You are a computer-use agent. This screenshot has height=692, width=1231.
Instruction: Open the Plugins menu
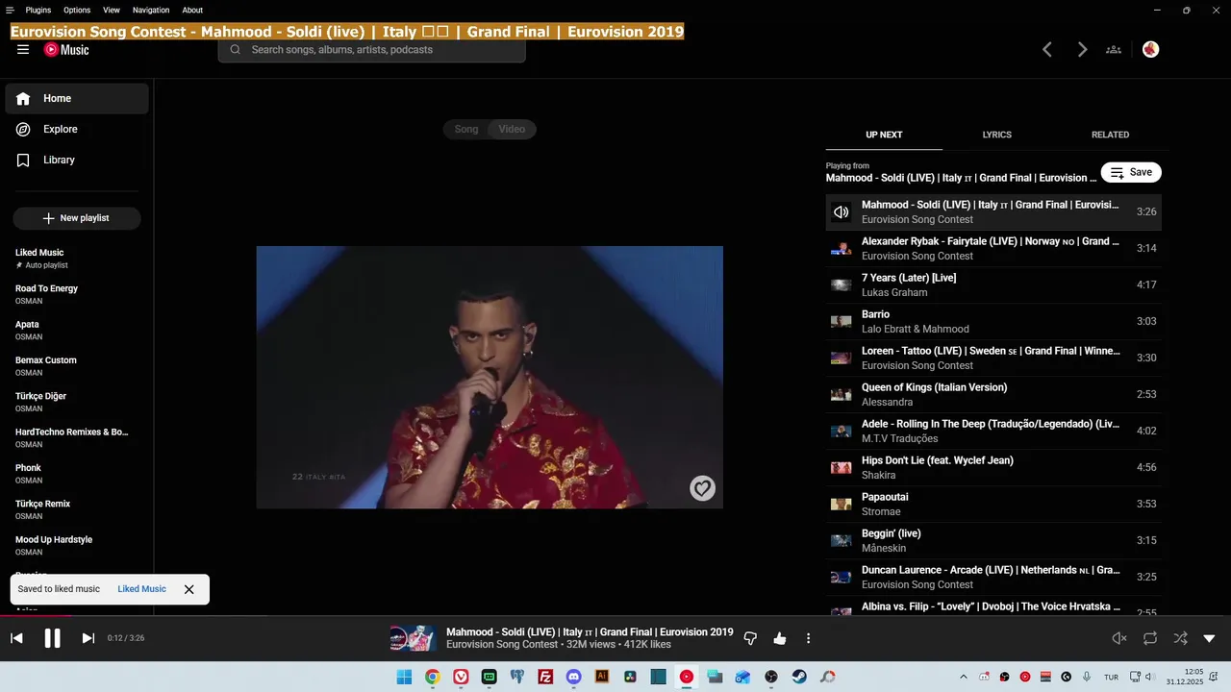(x=38, y=10)
